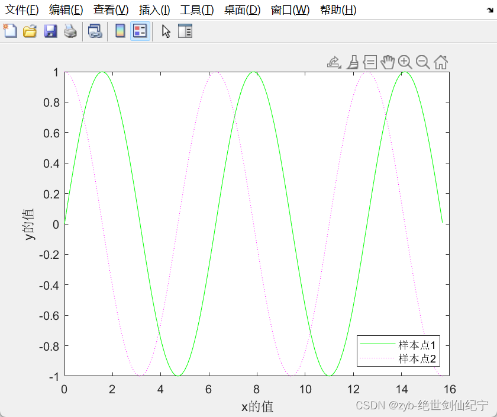
Task: Open the 窗口(W) menu
Action: (290, 10)
